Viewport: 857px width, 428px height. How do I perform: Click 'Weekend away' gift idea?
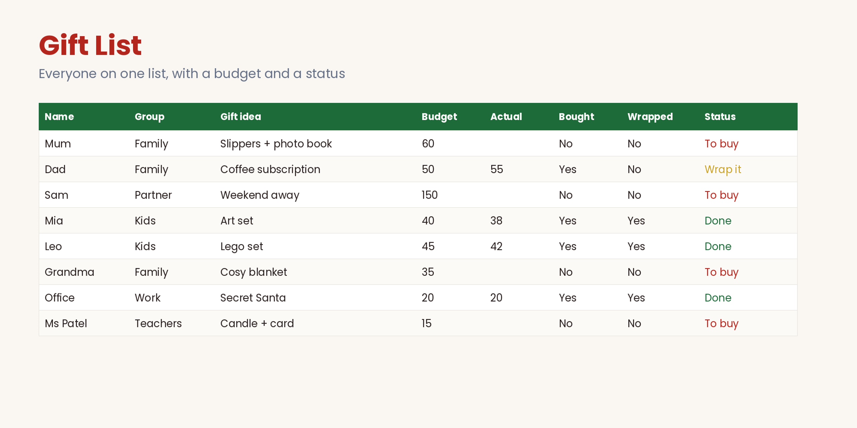pos(260,195)
